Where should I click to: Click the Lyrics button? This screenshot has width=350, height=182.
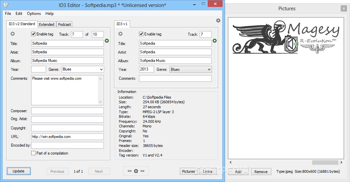(x=208, y=171)
